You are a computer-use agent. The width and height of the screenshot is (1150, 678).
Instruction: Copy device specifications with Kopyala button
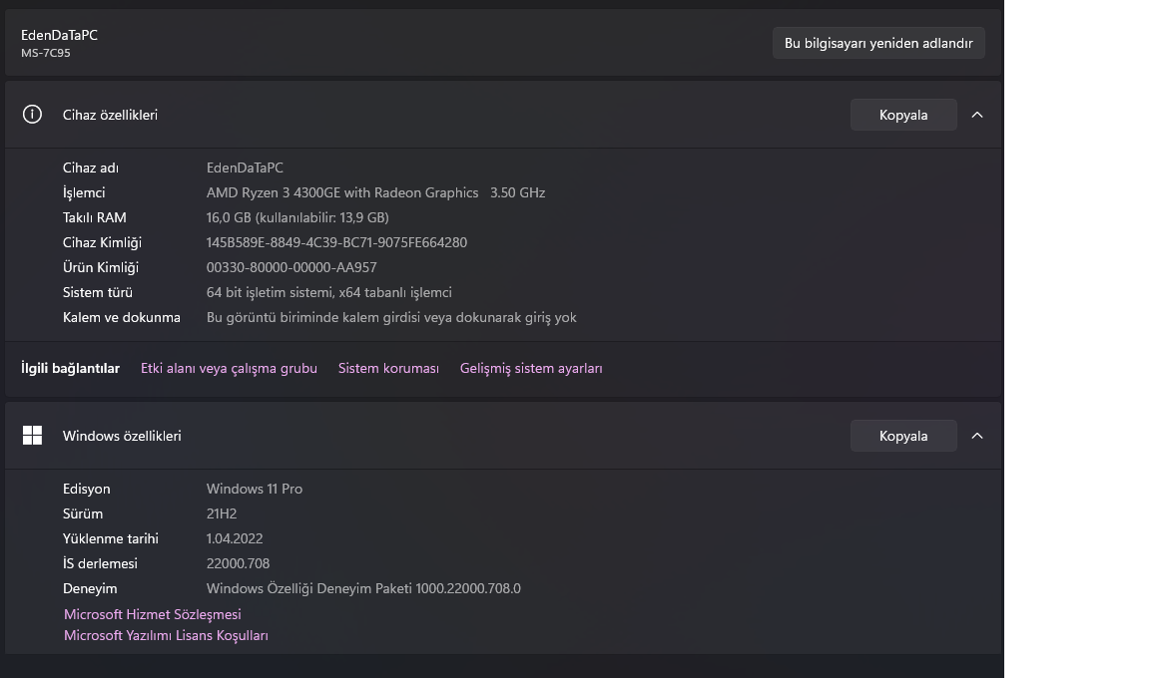903,115
